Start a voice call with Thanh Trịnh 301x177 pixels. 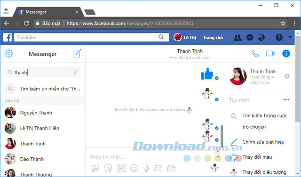pyautogui.click(x=255, y=54)
